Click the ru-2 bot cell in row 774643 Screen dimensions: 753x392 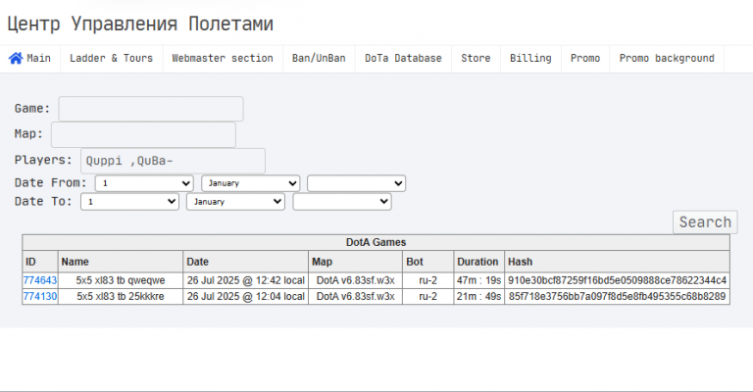pos(427,280)
